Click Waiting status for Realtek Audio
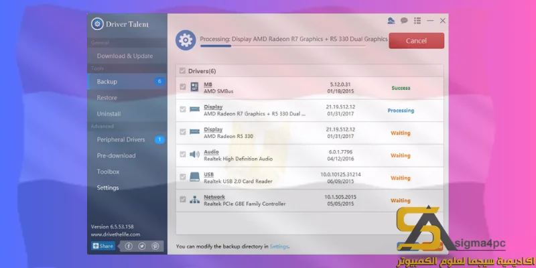Screen dimensions: 536x268 pos(400,155)
